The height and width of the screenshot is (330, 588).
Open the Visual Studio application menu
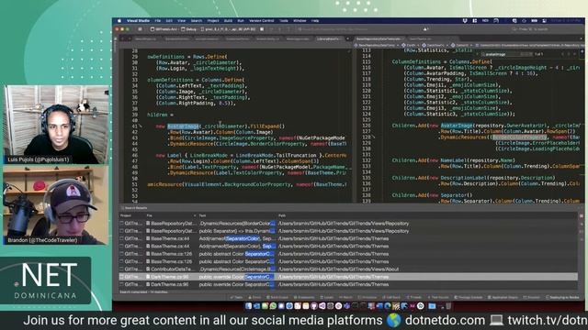point(138,21)
